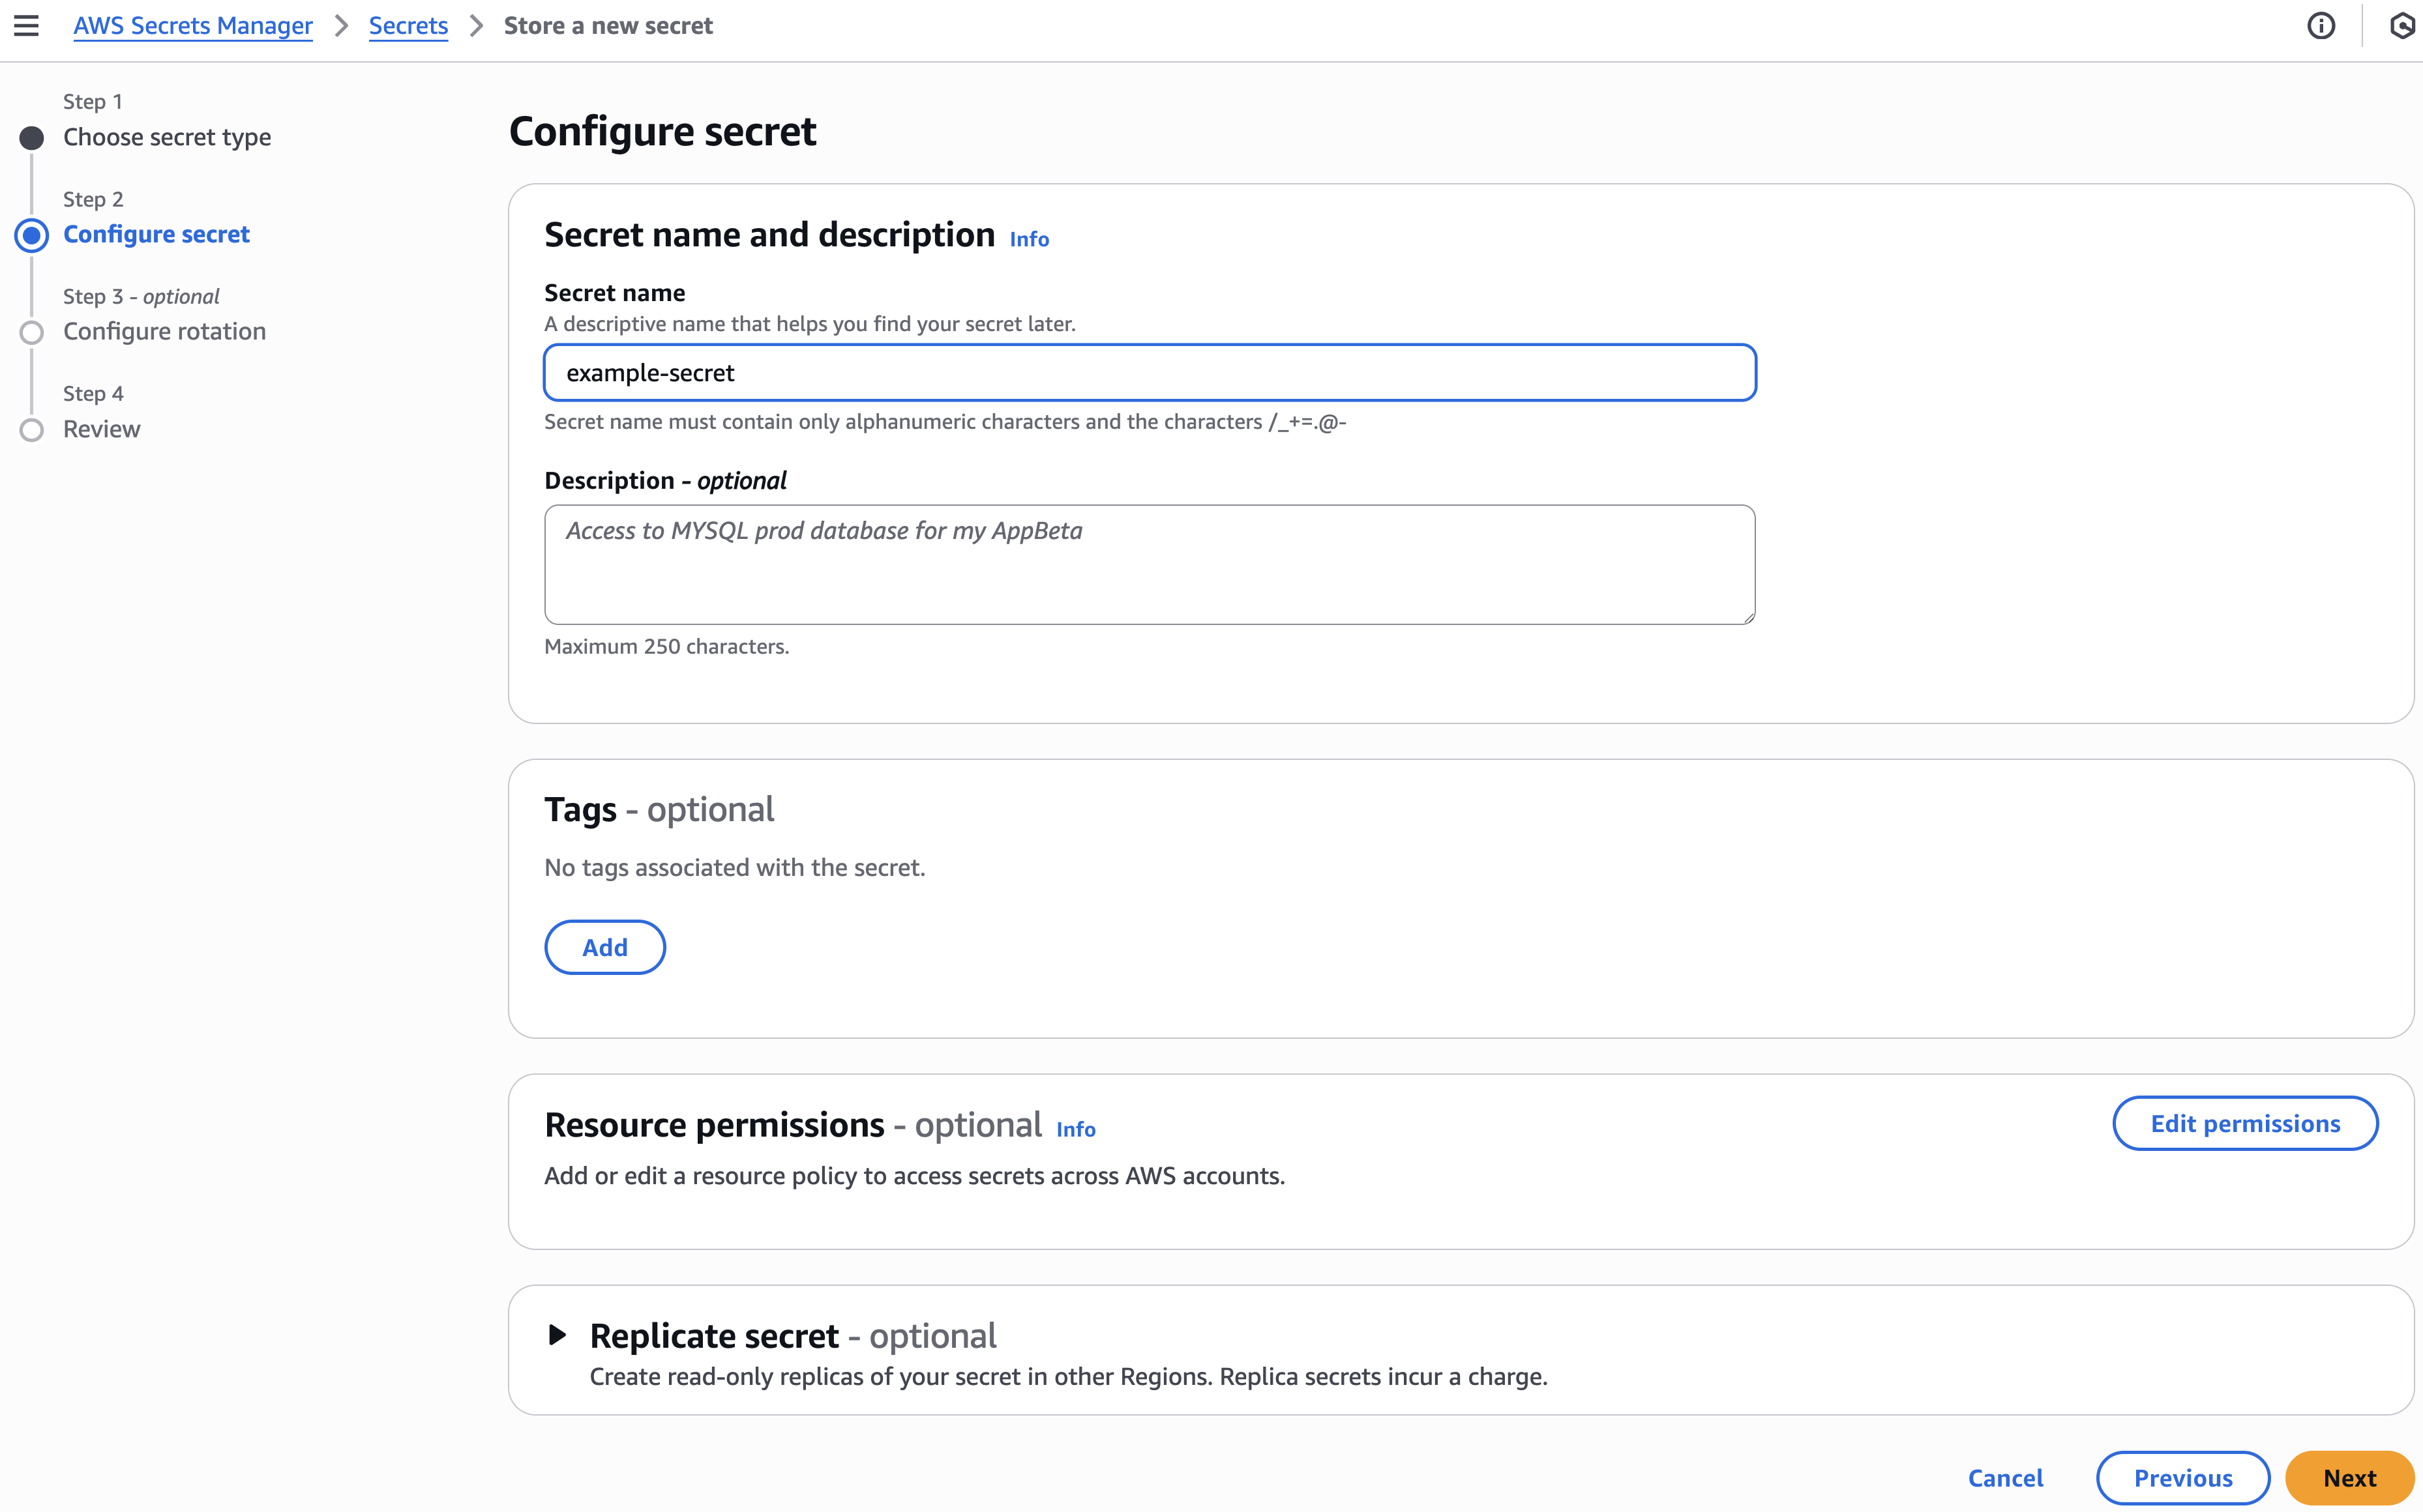Open Info link for Resource permissions
The height and width of the screenshot is (1512, 2423).
pos(1075,1129)
